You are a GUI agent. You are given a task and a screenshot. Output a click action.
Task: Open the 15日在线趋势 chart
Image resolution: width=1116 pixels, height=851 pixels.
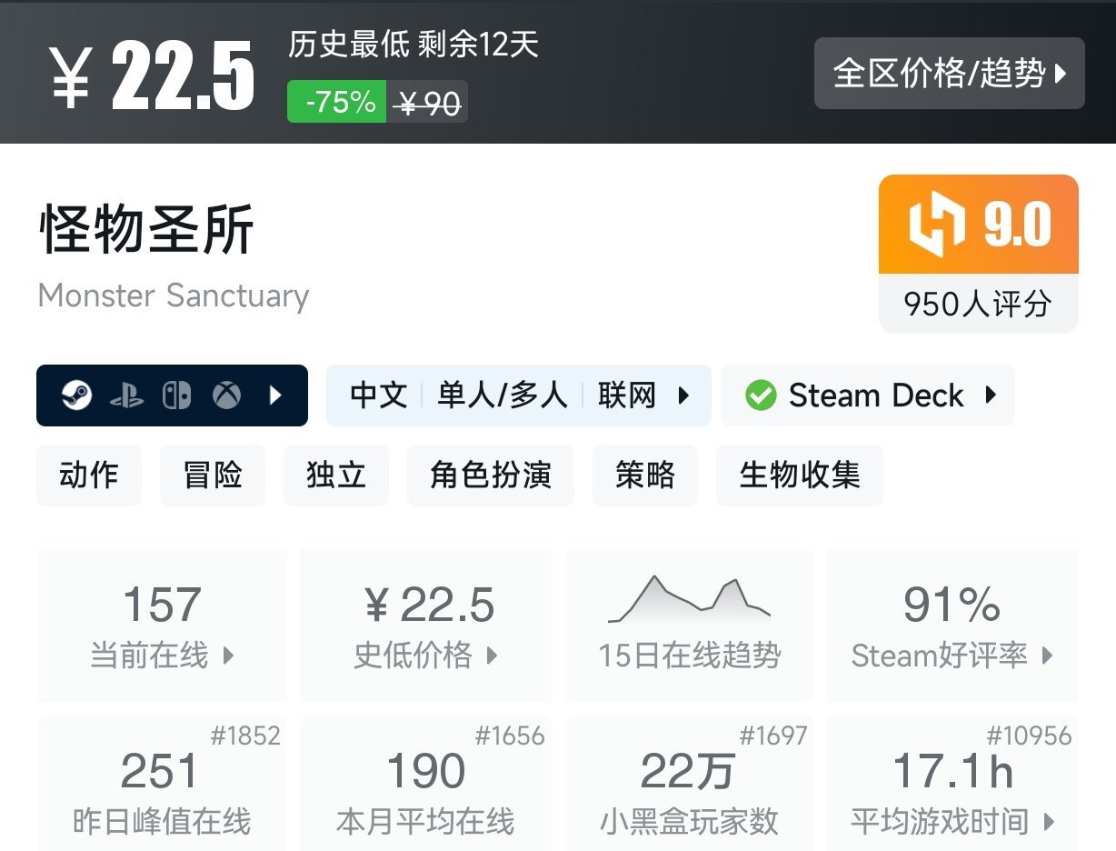[689, 626]
